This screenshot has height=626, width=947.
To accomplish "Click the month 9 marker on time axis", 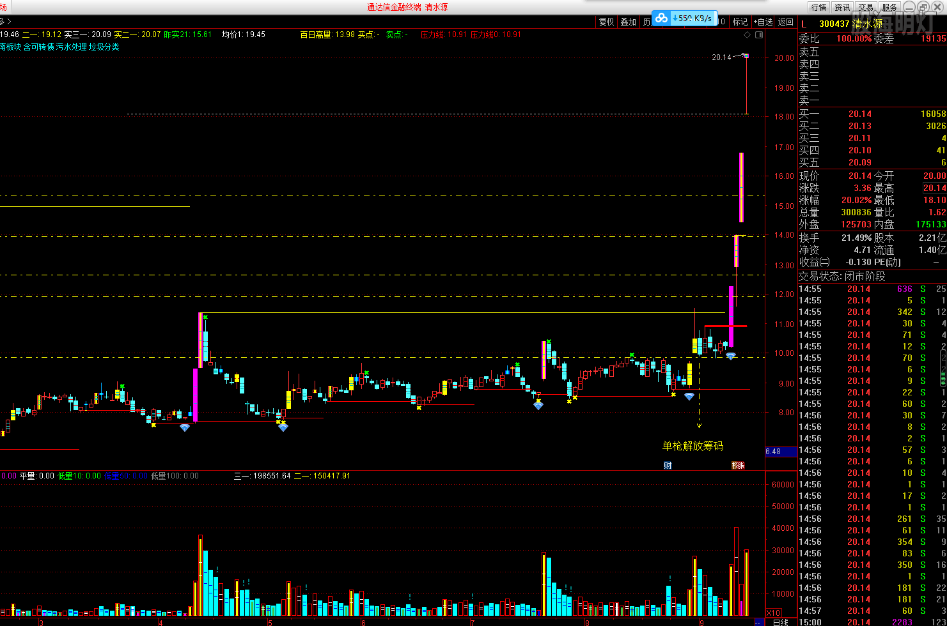I will [701, 622].
